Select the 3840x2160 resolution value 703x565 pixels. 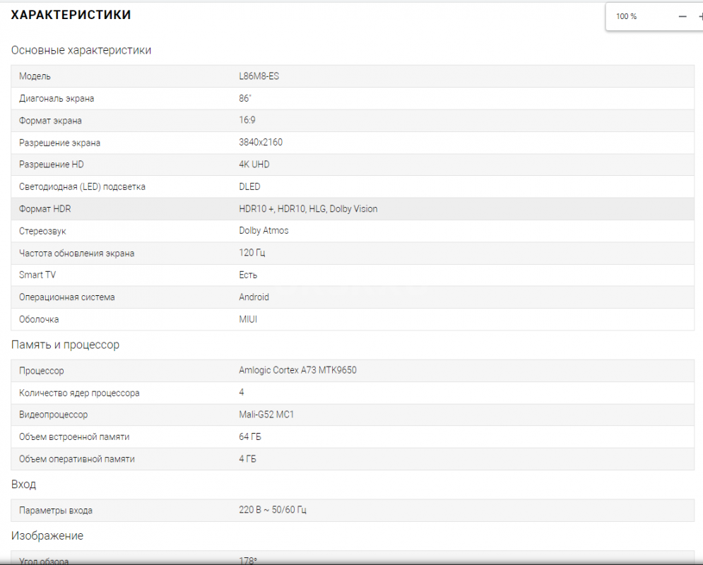pos(261,143)
